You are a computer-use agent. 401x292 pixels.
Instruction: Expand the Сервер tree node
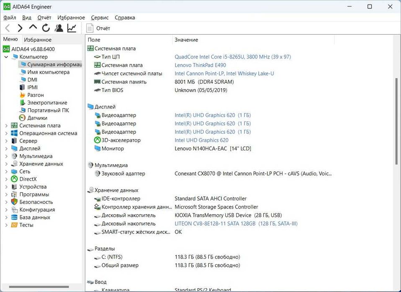(x=6, y=141)
